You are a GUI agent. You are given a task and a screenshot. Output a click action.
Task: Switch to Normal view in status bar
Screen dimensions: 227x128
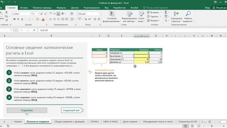186,126
